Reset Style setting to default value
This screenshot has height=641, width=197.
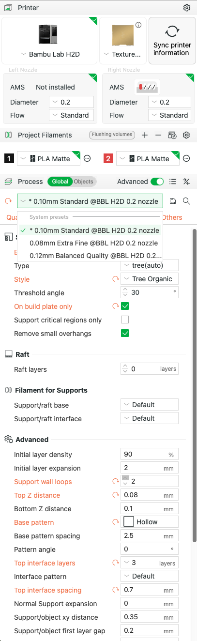(116, 279)
